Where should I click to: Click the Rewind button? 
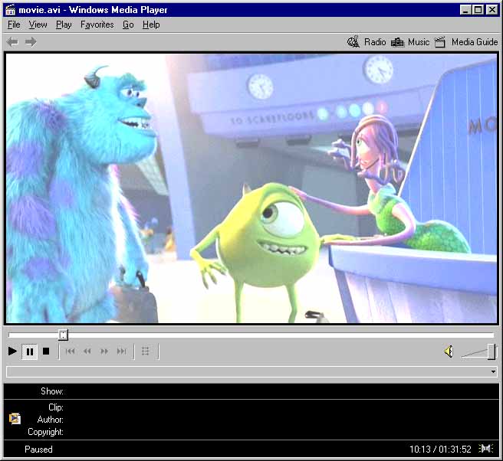[x=87, y=351]
